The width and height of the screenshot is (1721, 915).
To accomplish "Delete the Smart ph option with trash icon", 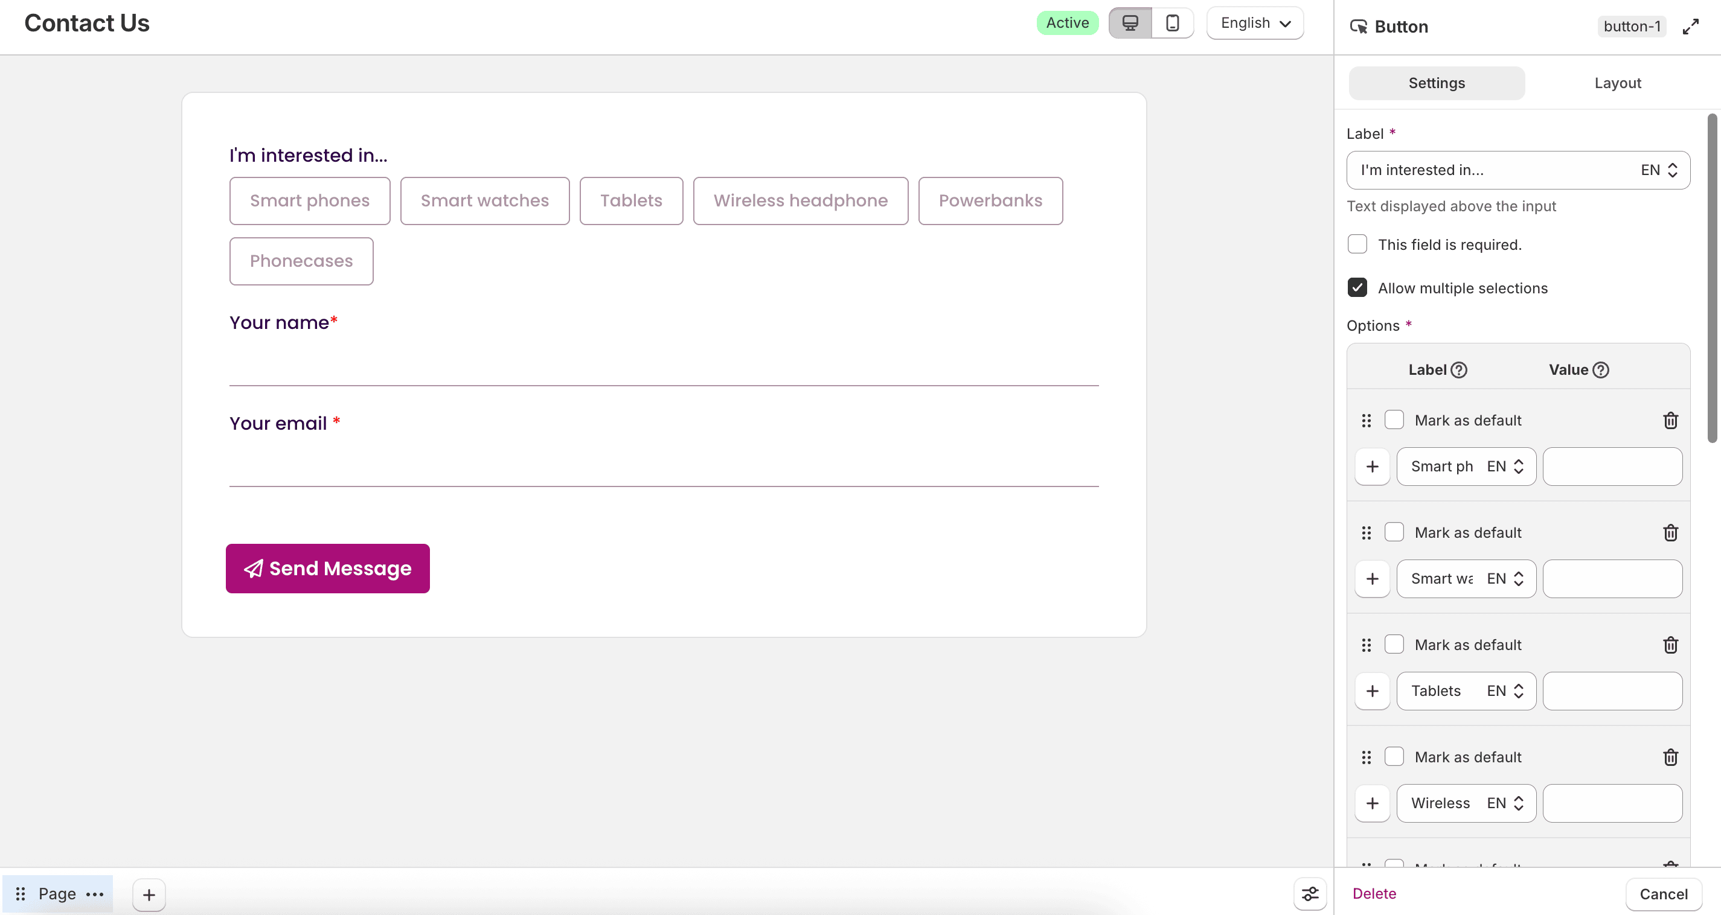I will tap(1670, 420).
